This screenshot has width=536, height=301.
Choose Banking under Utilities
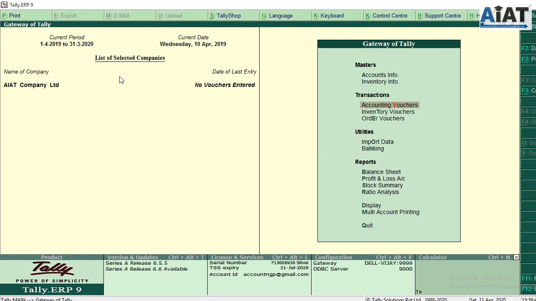(373, 148)
